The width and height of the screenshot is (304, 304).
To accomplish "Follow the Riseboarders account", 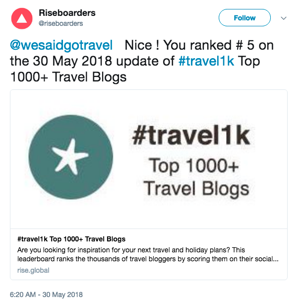I will click(244, 18).
